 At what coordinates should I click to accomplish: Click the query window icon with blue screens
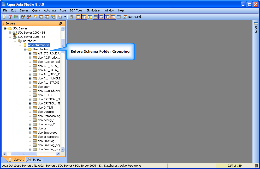coord(53,17)
